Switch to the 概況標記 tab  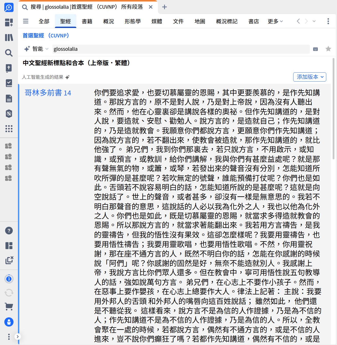[x=227, y=21]
